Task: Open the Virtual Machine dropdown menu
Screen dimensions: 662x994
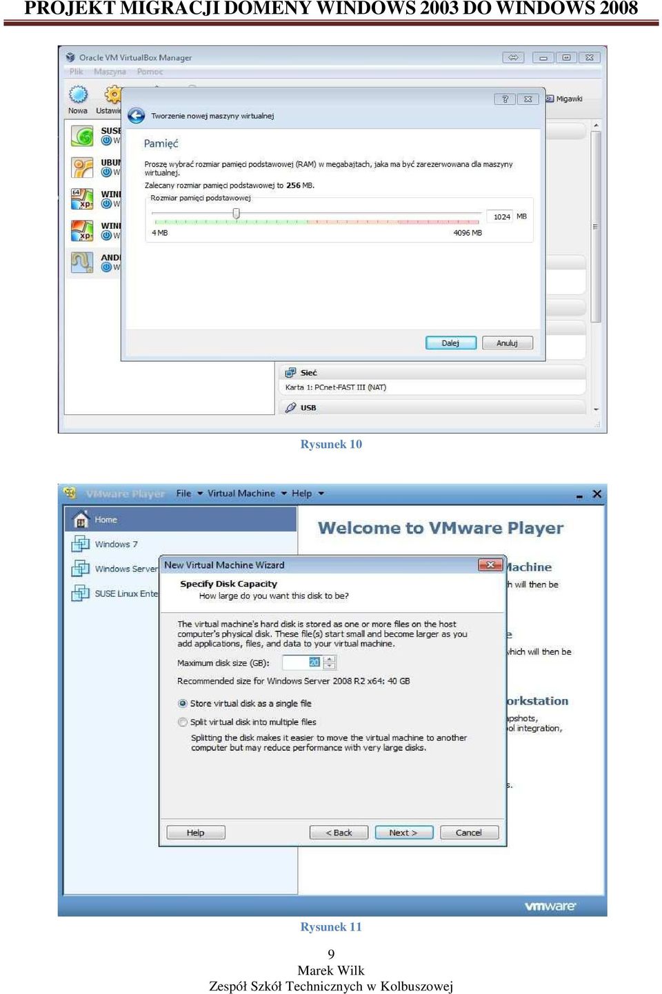Action: [x=247, y=493]
